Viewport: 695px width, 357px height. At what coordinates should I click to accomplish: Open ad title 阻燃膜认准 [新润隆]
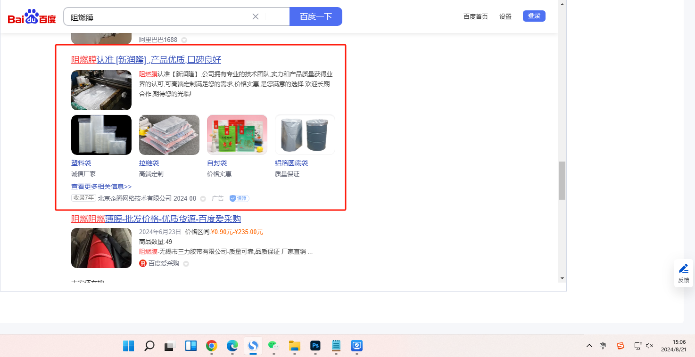(x=146, y=60)
